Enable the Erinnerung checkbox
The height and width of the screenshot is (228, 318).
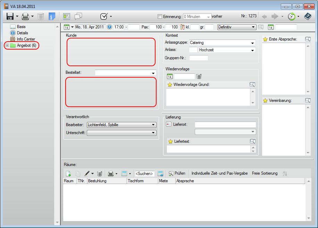(x=160, y=16)
